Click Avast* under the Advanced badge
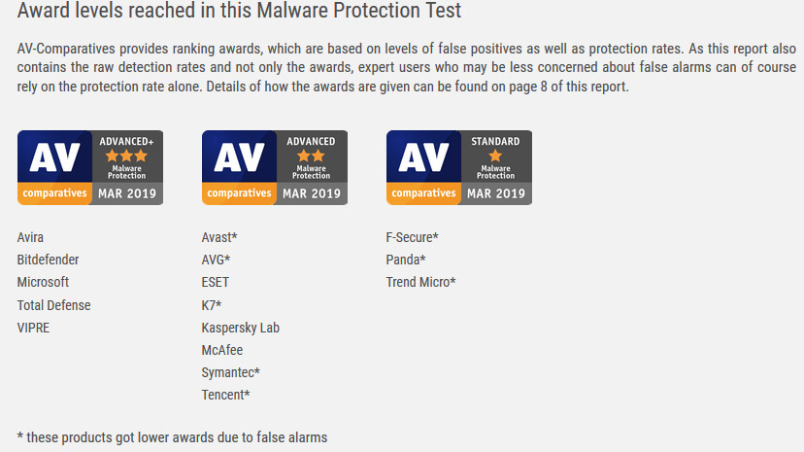This screenshot has width=804, height=452. click(x=219, y=237)
